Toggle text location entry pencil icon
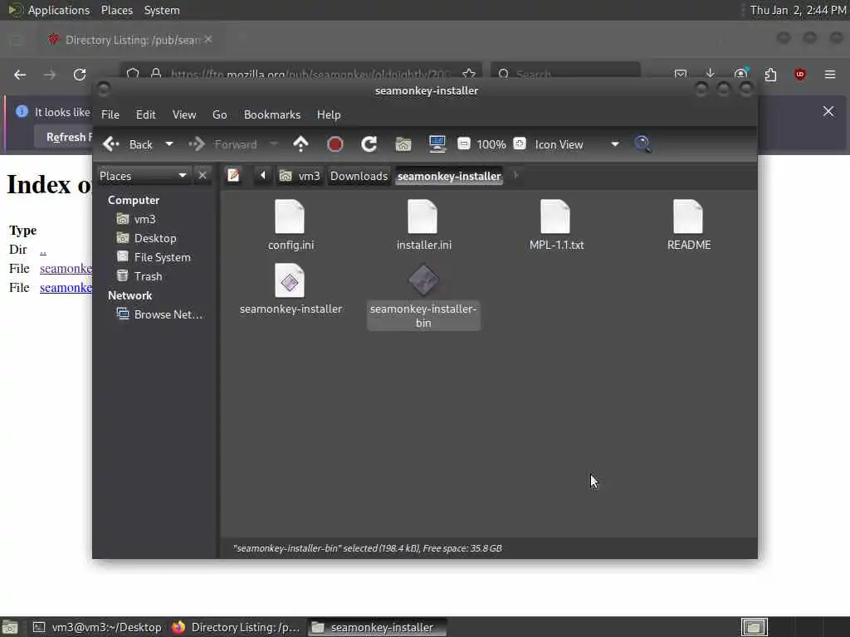 click(x=233, y=176)
